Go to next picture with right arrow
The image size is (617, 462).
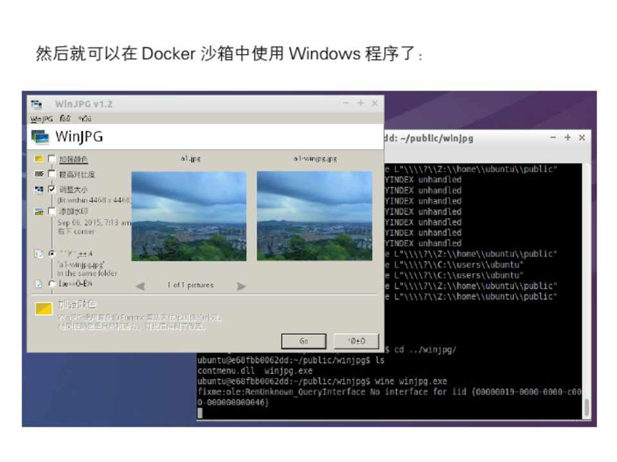241,286
